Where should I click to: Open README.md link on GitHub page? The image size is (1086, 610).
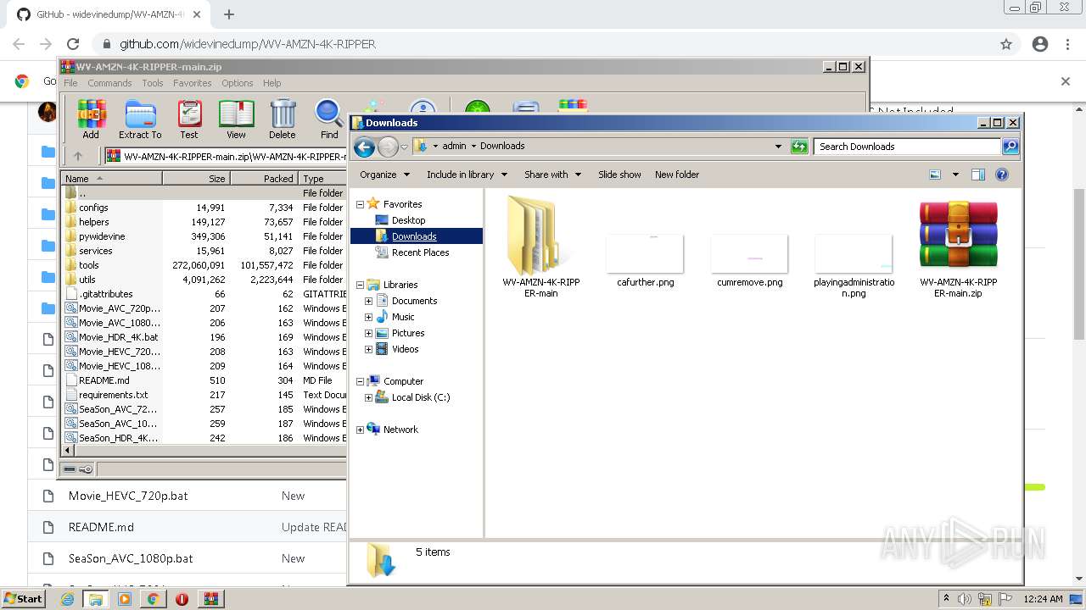click(101, 527)
